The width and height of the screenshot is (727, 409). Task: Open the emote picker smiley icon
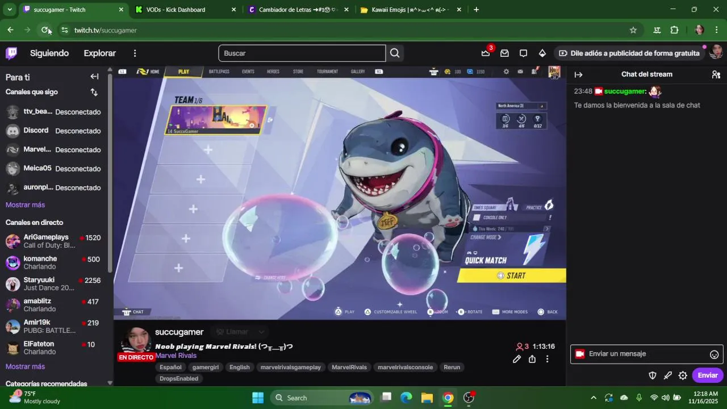tap(715, 354)
